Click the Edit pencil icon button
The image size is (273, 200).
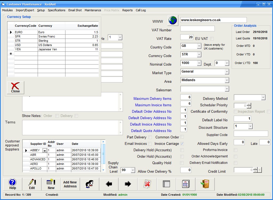pyautogui.click(x=32, y=184)
